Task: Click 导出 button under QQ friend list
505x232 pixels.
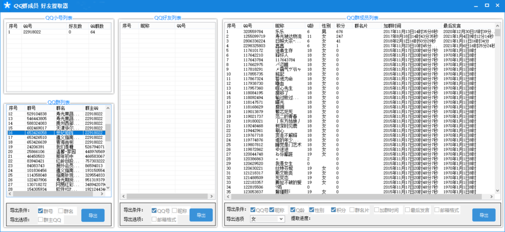Action: 201,215
